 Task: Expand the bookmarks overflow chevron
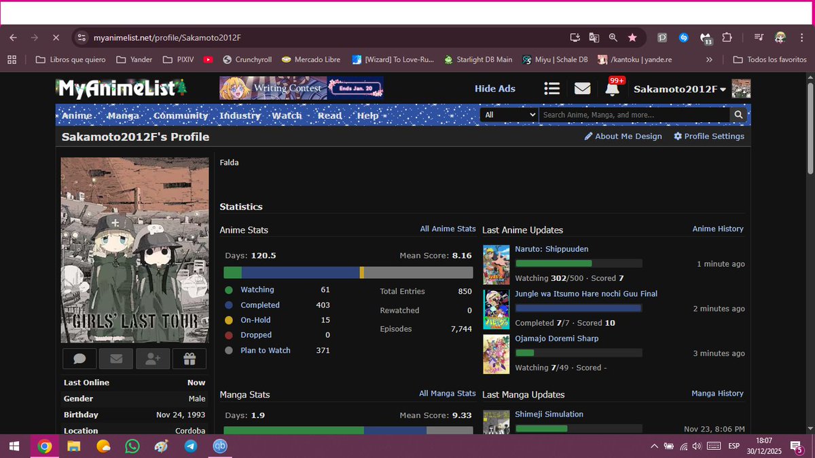[x=709, y=60]
